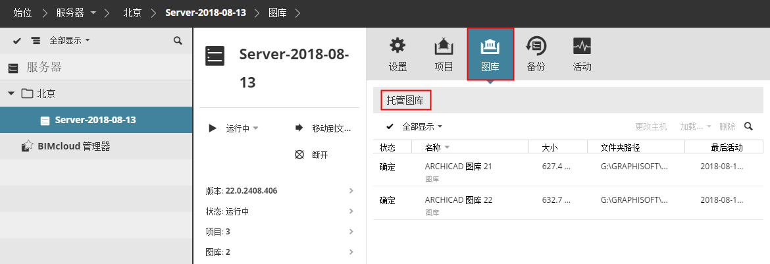Screen dimensions: 770x264
Task: Open 全部显示 filter dropdown above library table
Action: [x=423, y=126]
